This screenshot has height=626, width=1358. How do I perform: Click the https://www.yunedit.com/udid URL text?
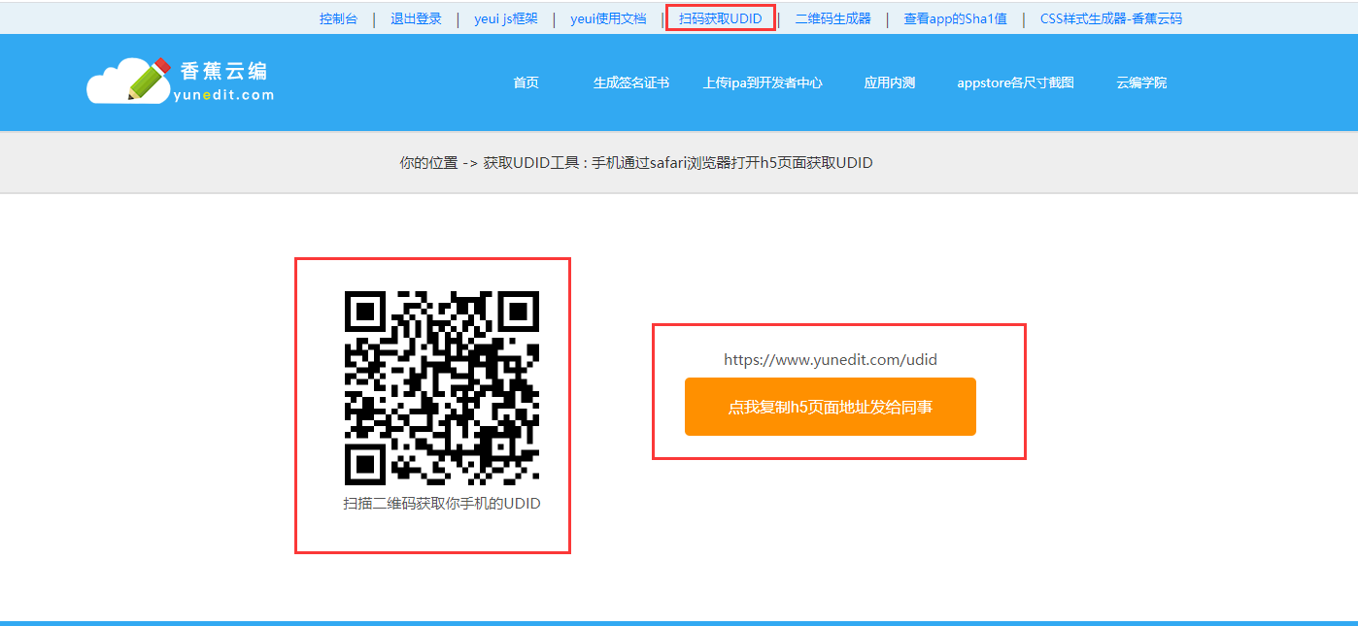(831, 360)
